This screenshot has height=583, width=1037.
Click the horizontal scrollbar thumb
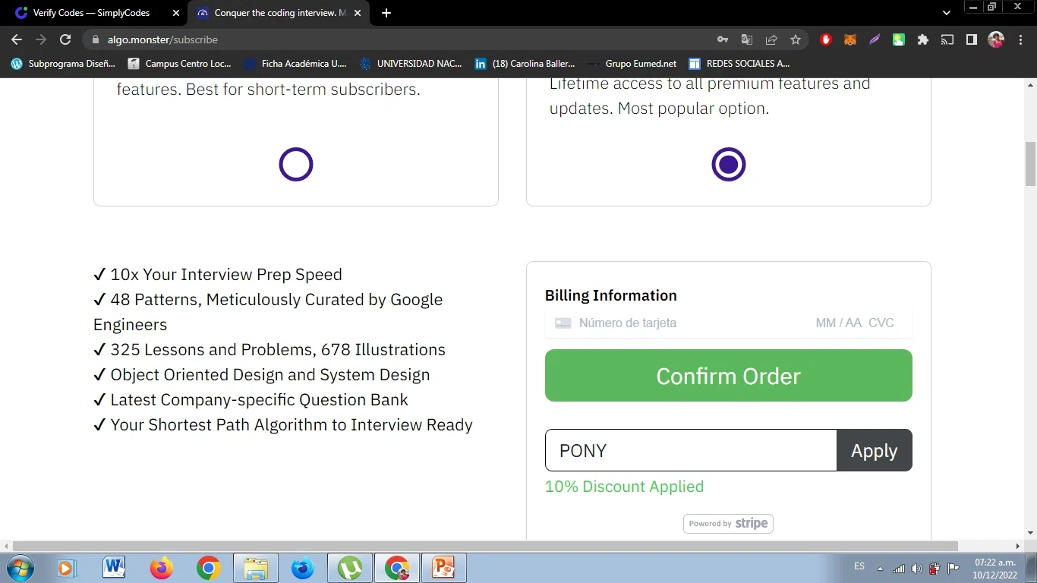[485, 546]
